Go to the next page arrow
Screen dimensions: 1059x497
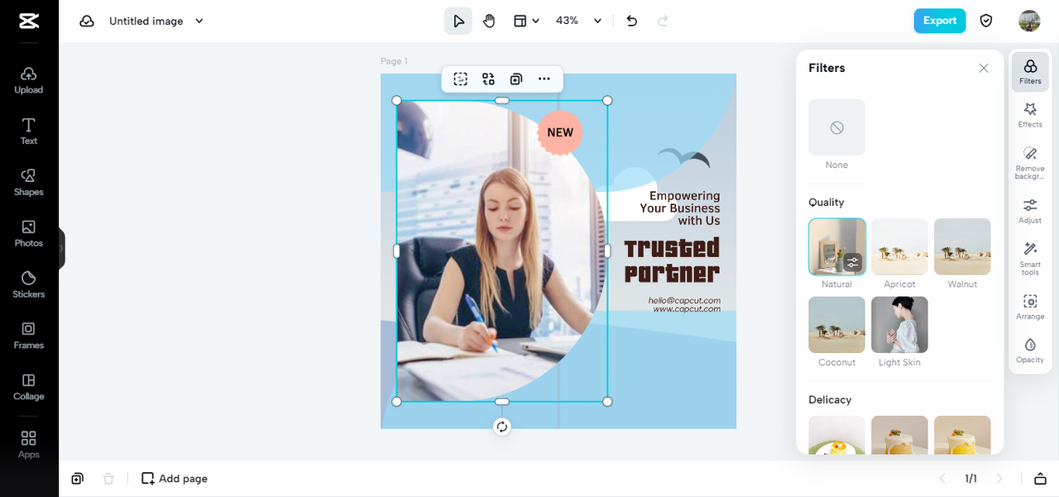point(999,478)
